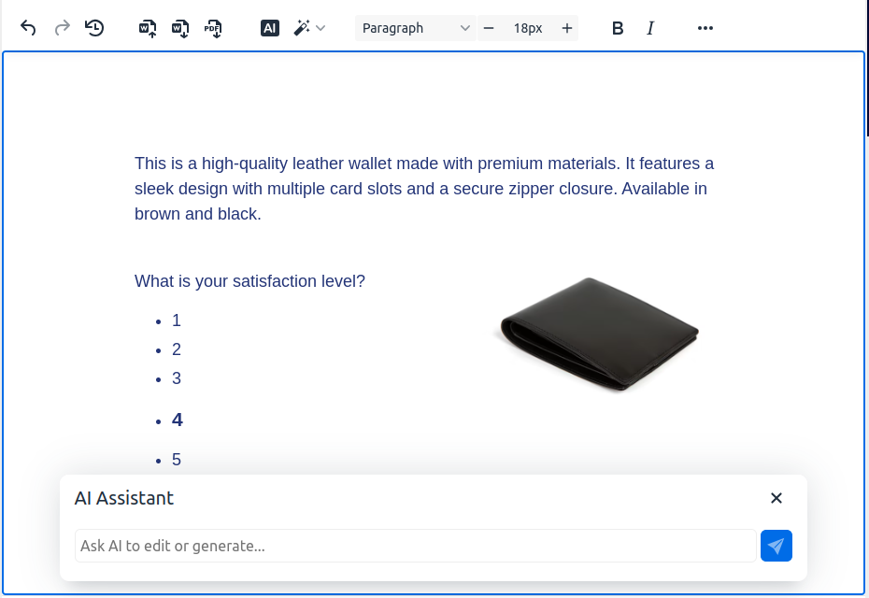Image resolution: width=869 pixels, height=598 pixels.
Task: Click the wallet product image
Action: [x=598, y=333]
